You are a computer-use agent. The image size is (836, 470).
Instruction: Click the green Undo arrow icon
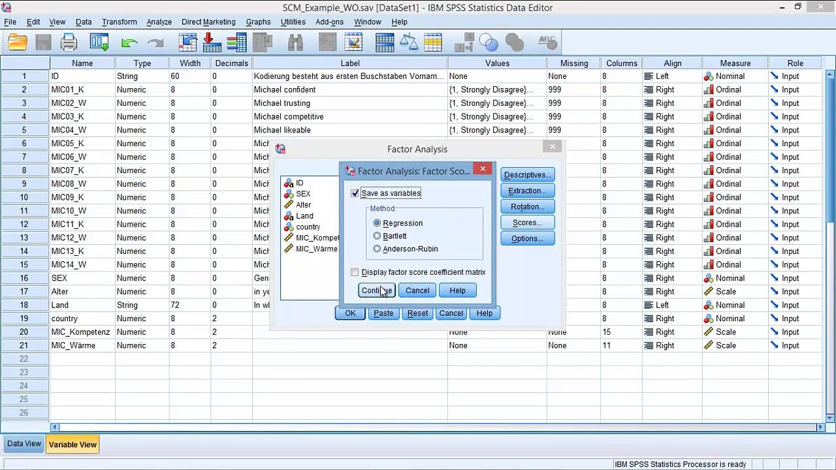pos(129,43)
